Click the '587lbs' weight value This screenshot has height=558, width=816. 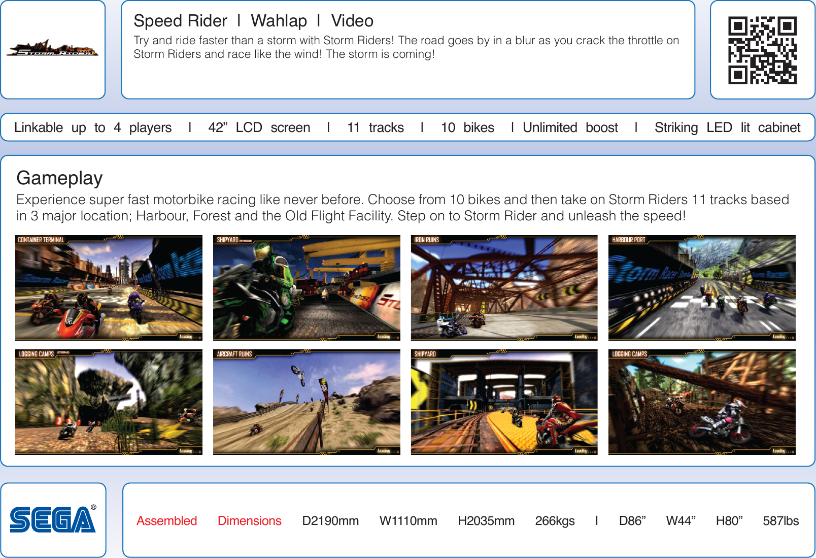[x=780, y=521]
